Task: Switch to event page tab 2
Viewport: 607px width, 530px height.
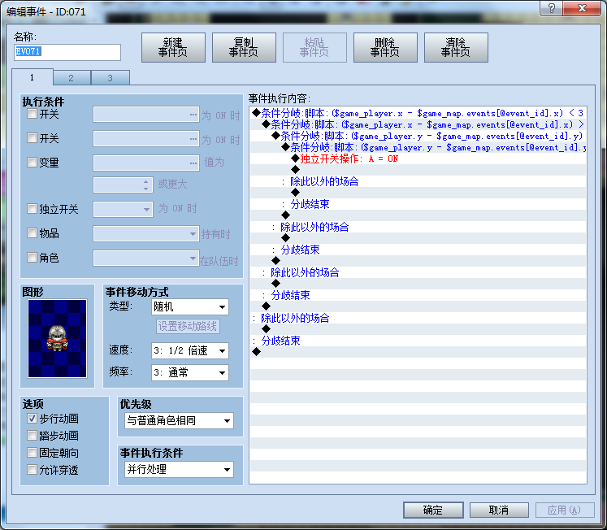Action: pos(72,78)
